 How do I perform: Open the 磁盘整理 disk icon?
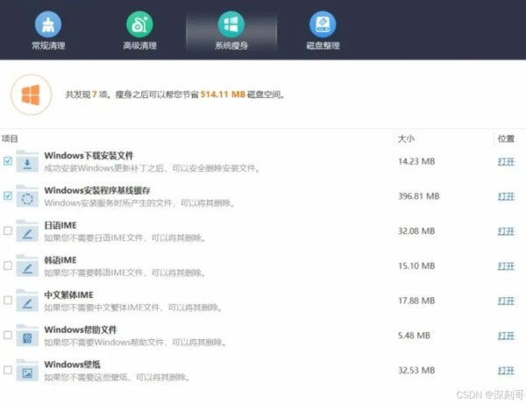click(323, 25)
